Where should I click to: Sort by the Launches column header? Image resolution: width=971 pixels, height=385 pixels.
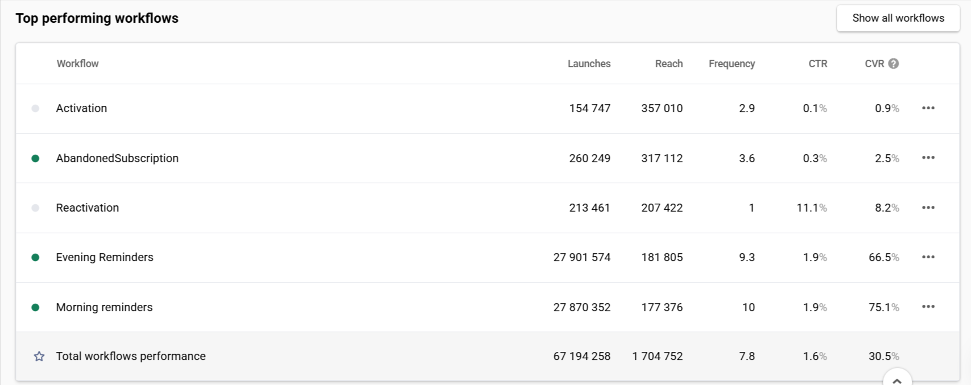[589, 64]
